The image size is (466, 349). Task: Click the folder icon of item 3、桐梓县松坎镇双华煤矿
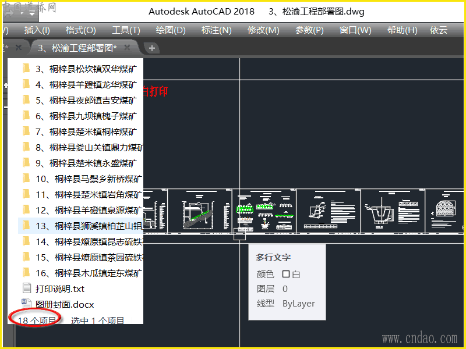[26, 68]
